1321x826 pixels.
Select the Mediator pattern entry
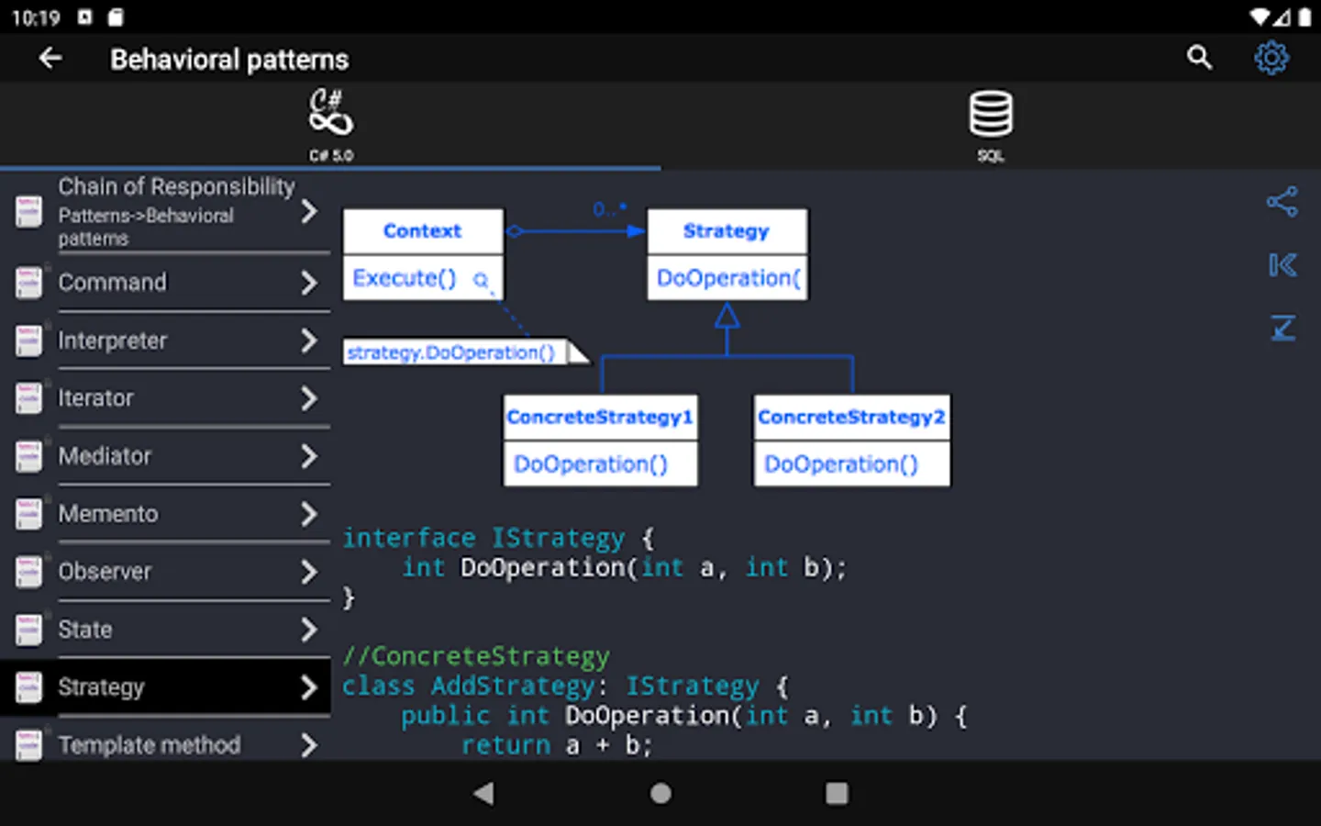[165, 456]
